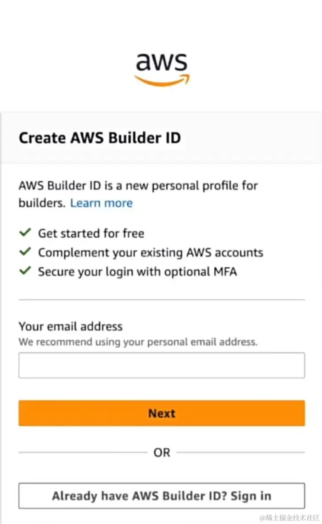The height and width of the screenshot is (524, 322).
Task: Choose Already have AWS Builder ID? Sign in
Action: pos(161,496)
